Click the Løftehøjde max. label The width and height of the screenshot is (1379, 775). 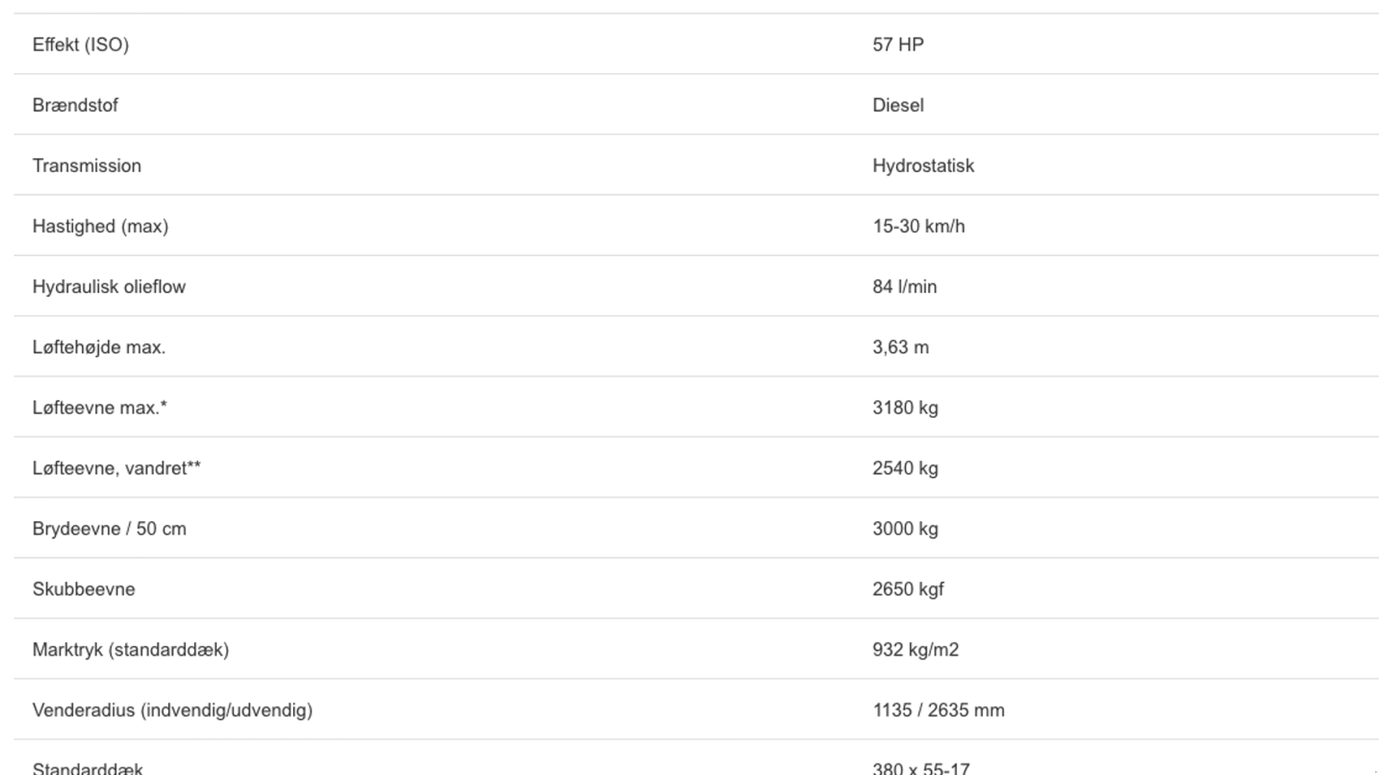point(98,347)
